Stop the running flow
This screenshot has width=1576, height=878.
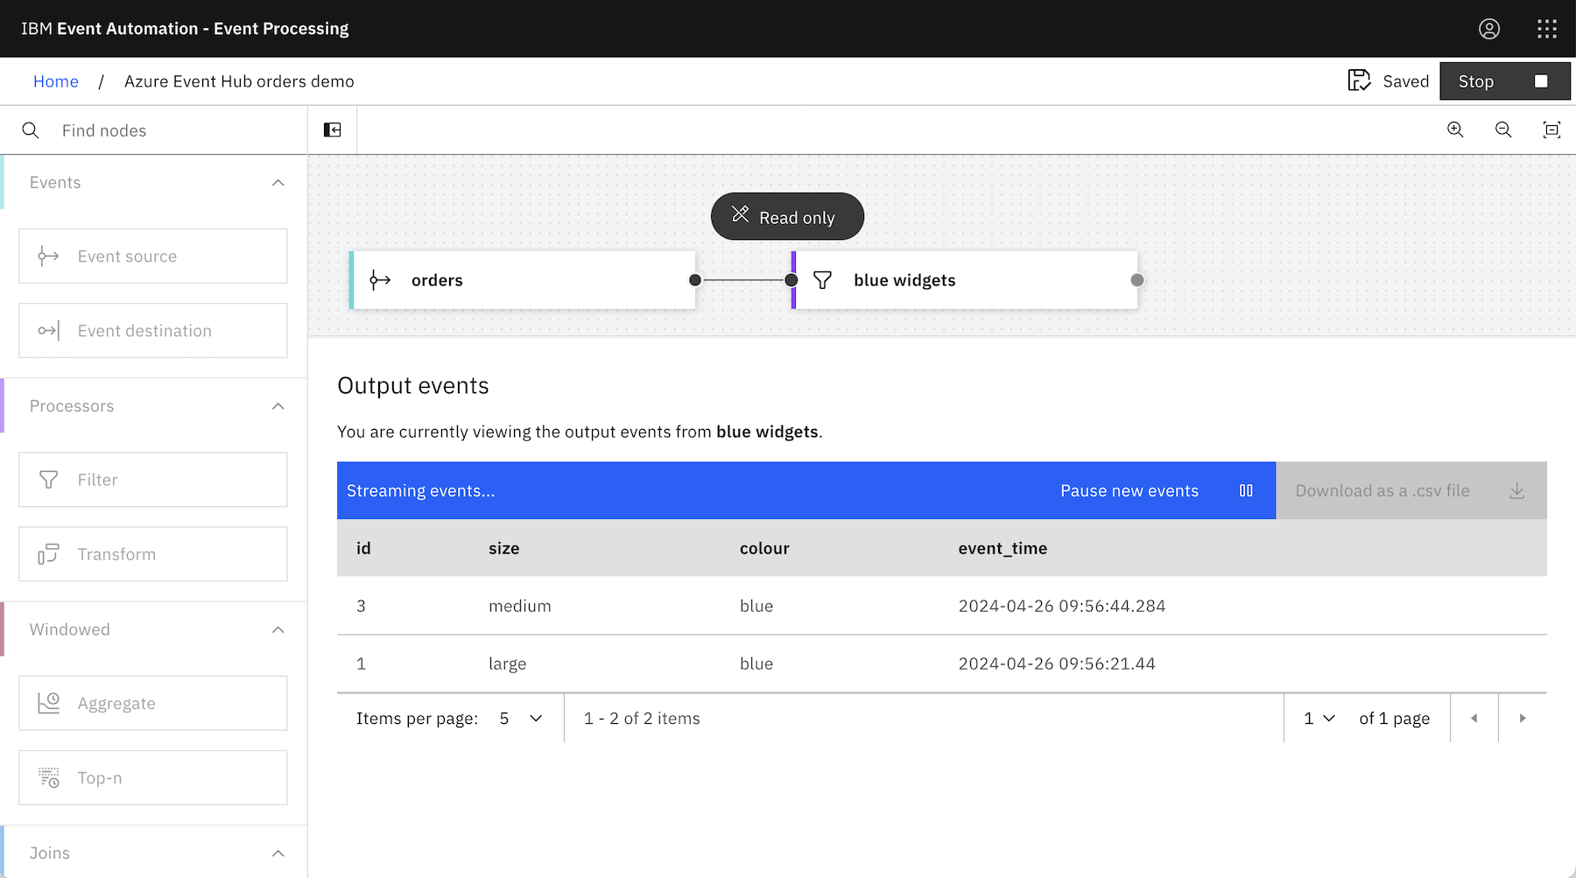(1504, 81)
